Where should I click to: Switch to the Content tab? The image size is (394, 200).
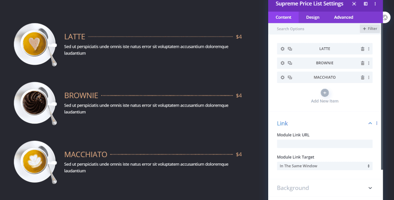tap(283, 17)
